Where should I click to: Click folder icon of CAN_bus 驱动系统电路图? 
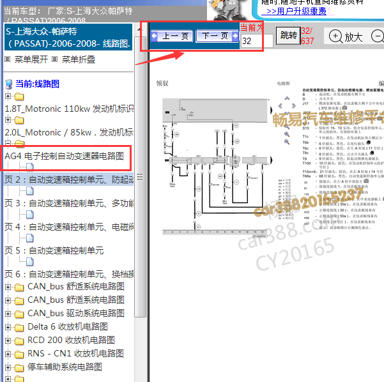19,314
